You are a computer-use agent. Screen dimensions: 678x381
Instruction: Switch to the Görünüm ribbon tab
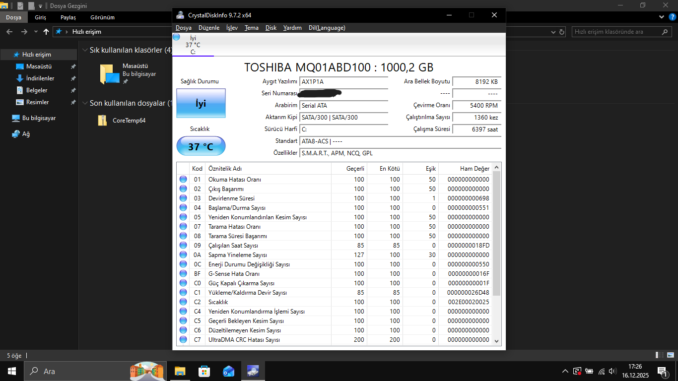[x=102, y=17]
